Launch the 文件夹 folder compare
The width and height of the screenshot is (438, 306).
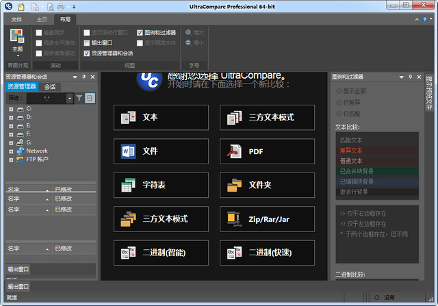[267, 185]
